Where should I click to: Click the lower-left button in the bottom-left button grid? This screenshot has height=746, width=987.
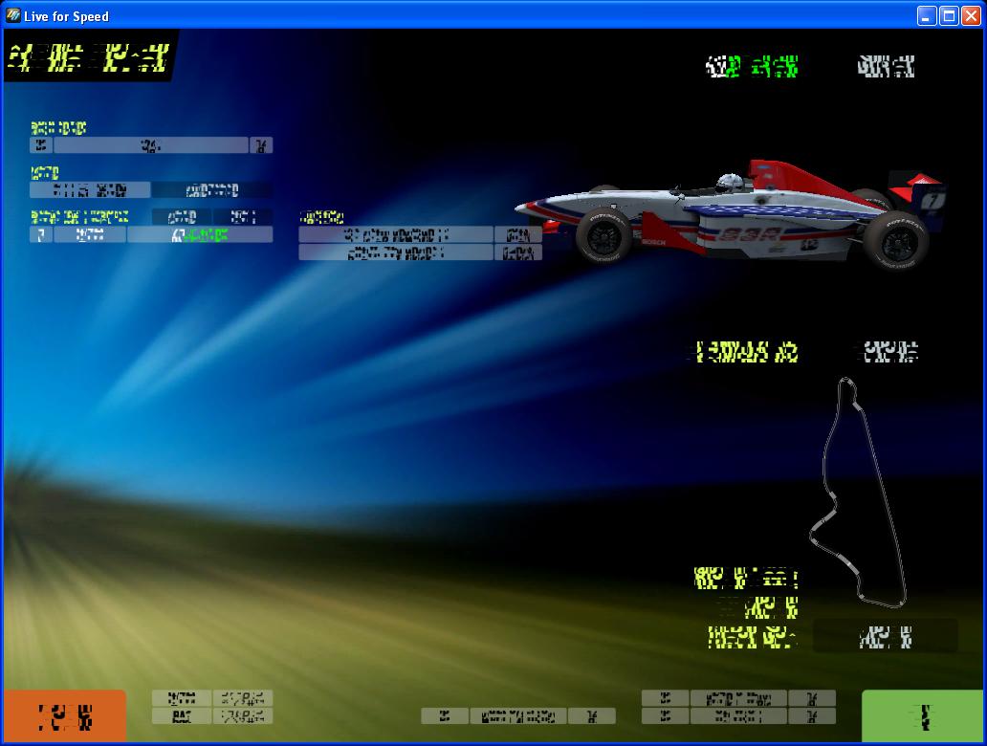[182, 715]
